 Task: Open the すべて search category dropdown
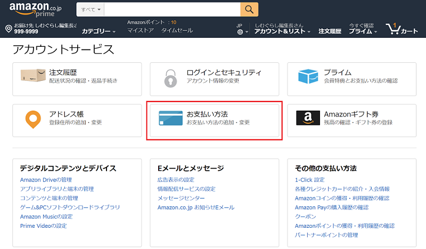pyautogui.click(x=91, y=10)
